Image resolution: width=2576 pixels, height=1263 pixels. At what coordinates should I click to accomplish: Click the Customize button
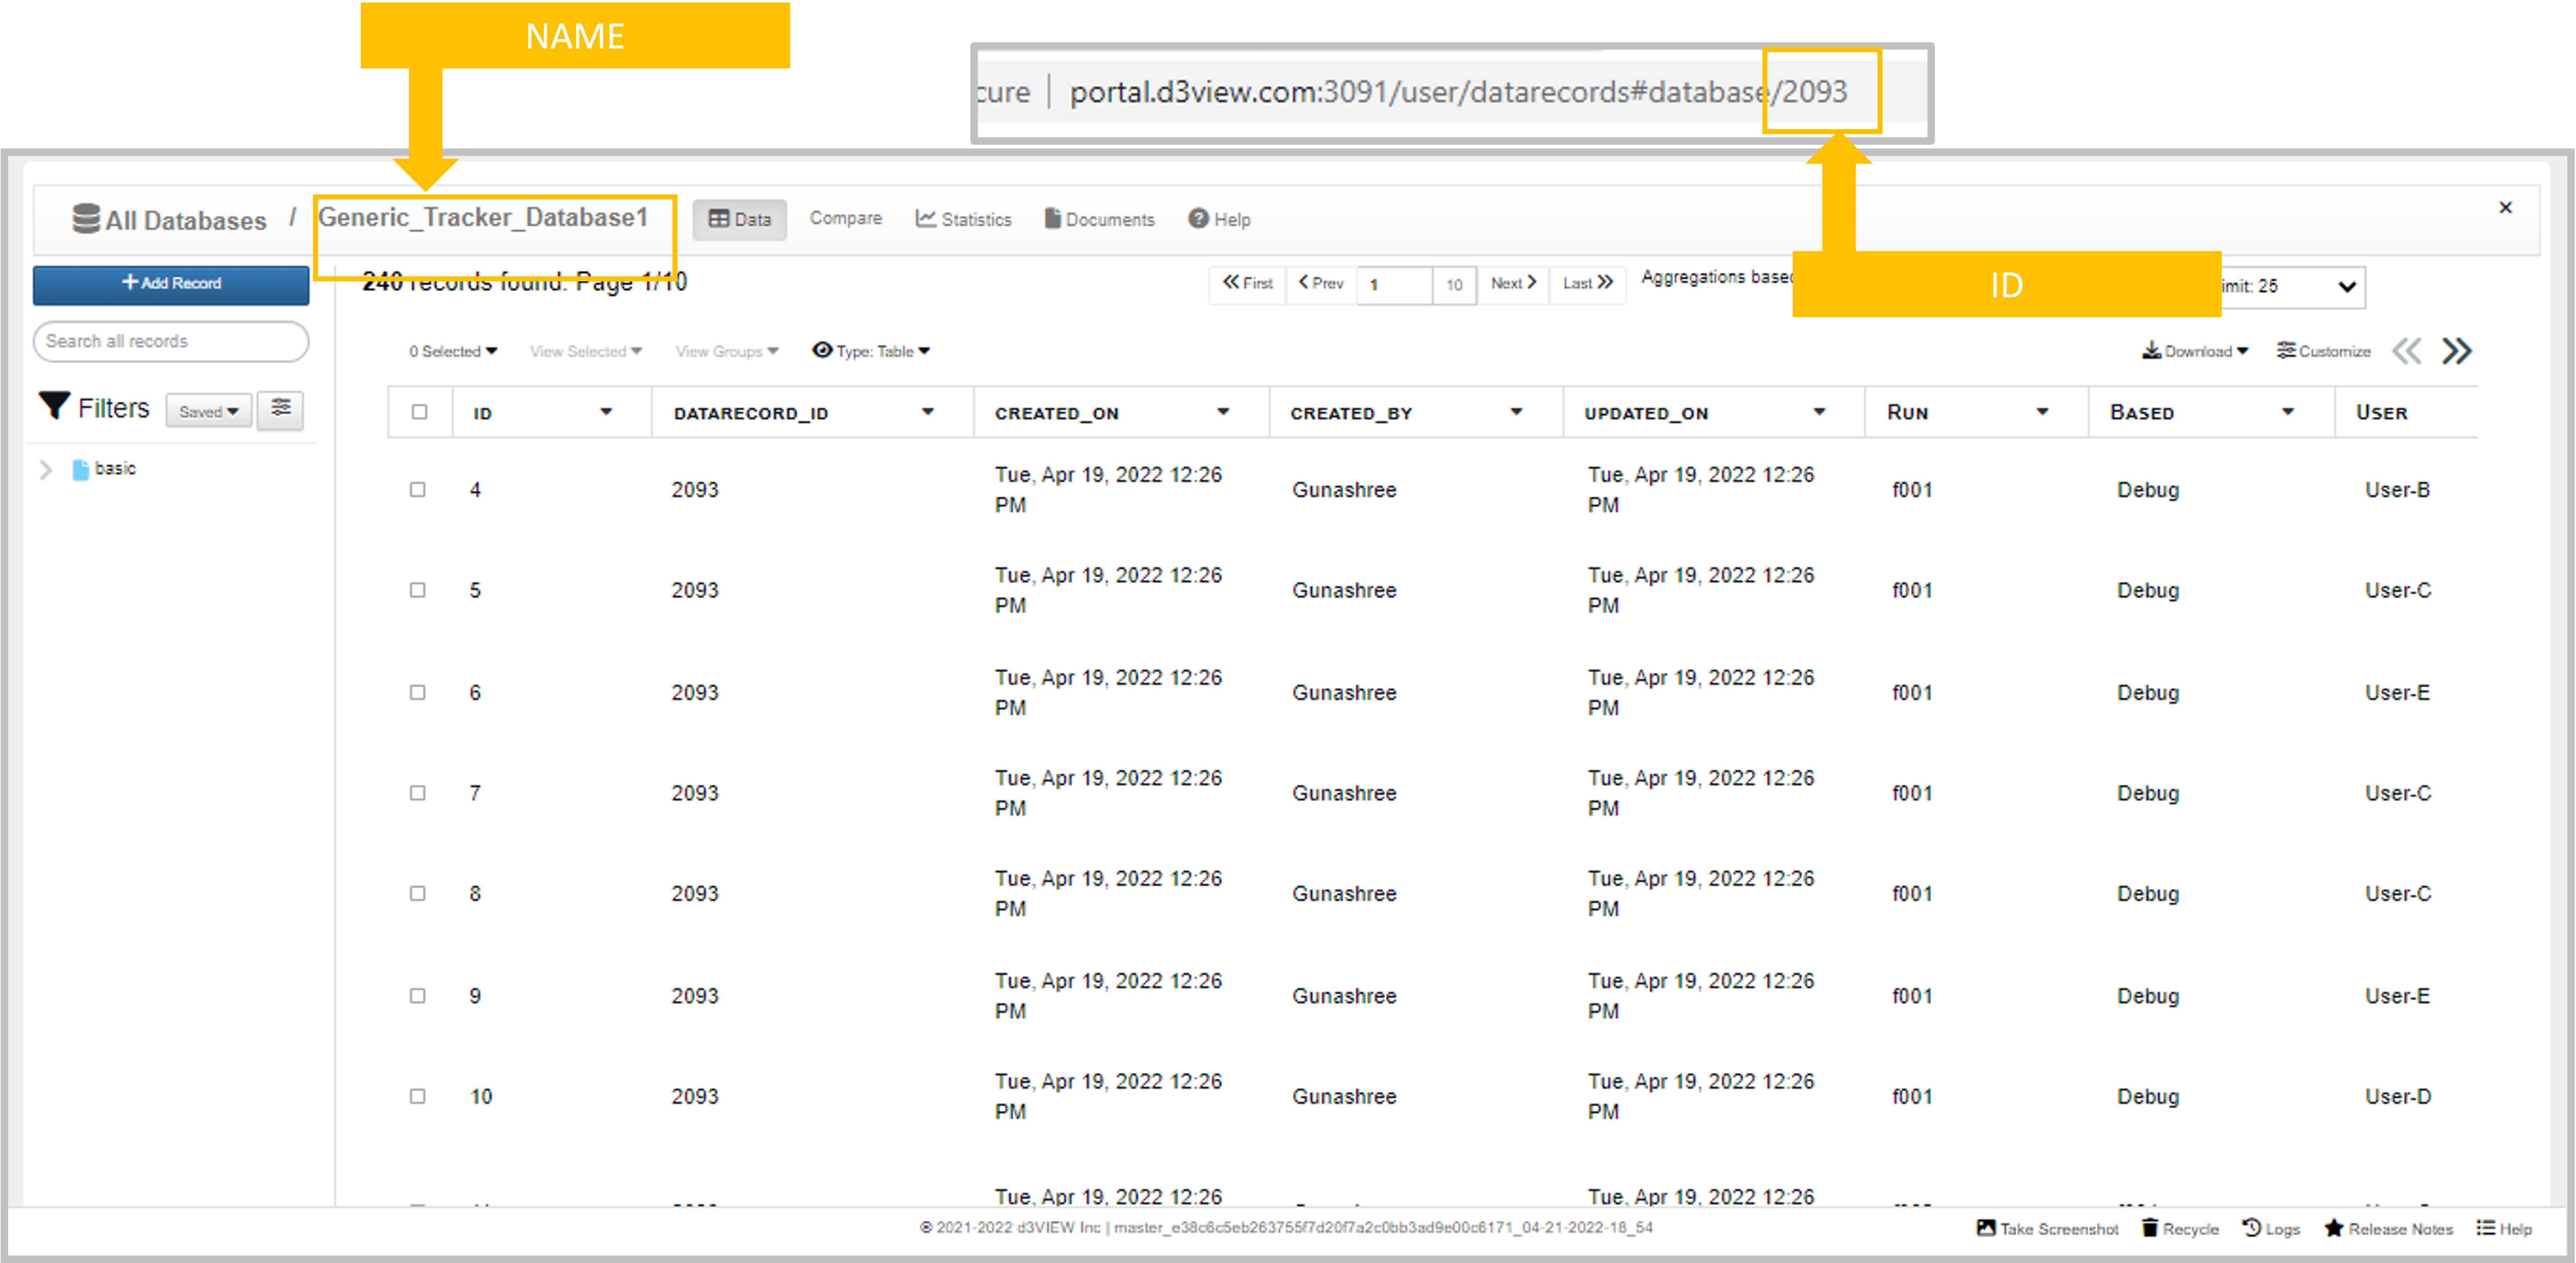[x=2323, y=351]
